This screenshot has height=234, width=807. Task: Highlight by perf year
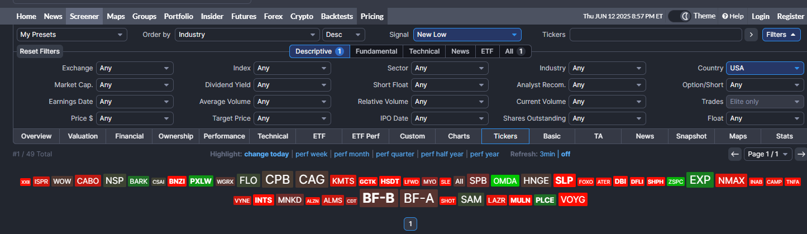pyautogui.click(x=485, y=154)
